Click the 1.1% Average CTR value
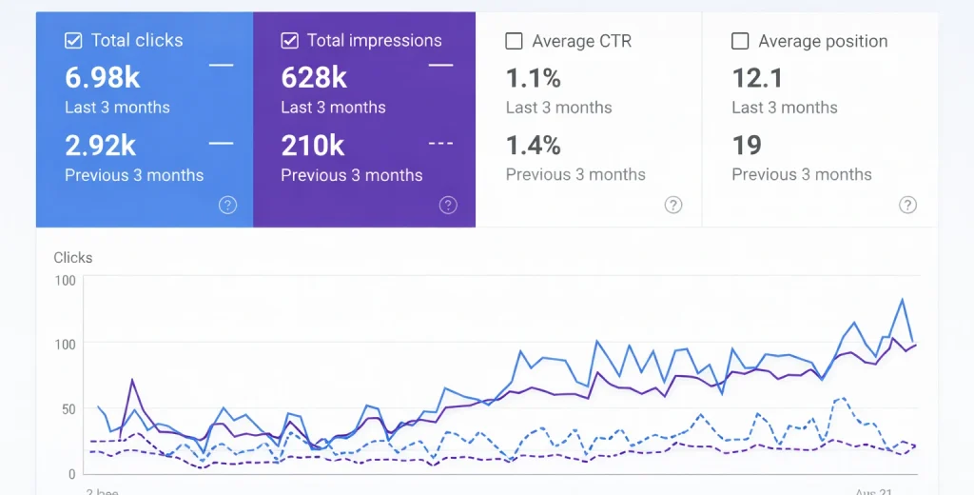The width and height of the screenshot is (974, 495). pyautogui.click(x=533, y=77)
